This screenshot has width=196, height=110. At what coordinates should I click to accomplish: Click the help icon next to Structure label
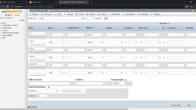pyautogui.click(x=169, y=24)
